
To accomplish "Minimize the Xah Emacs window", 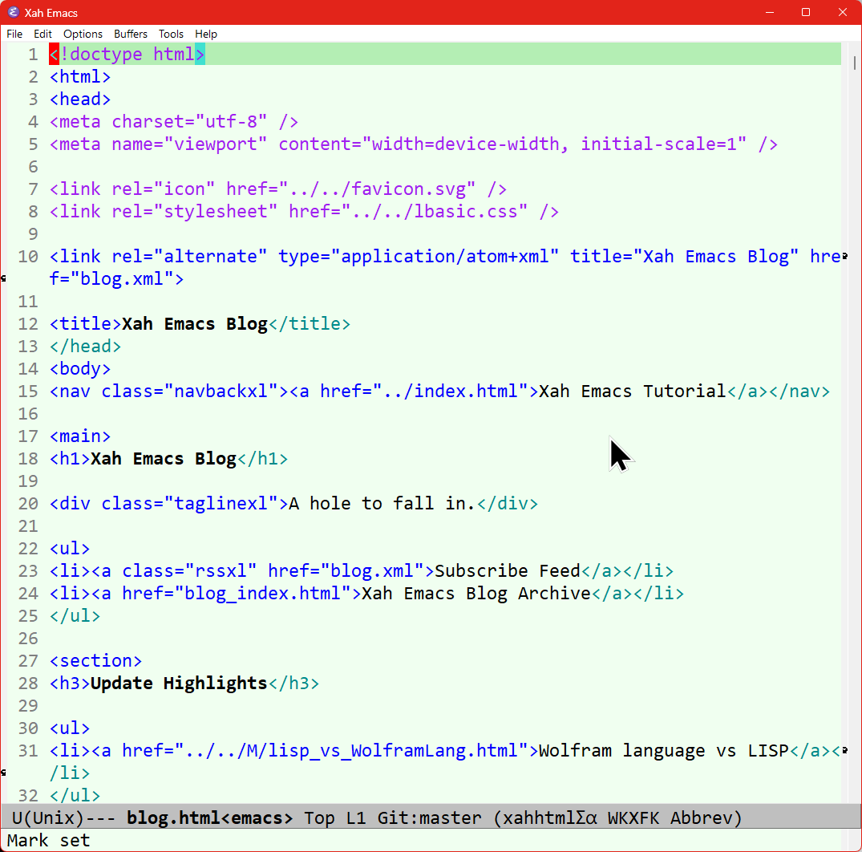I will 770,12.
